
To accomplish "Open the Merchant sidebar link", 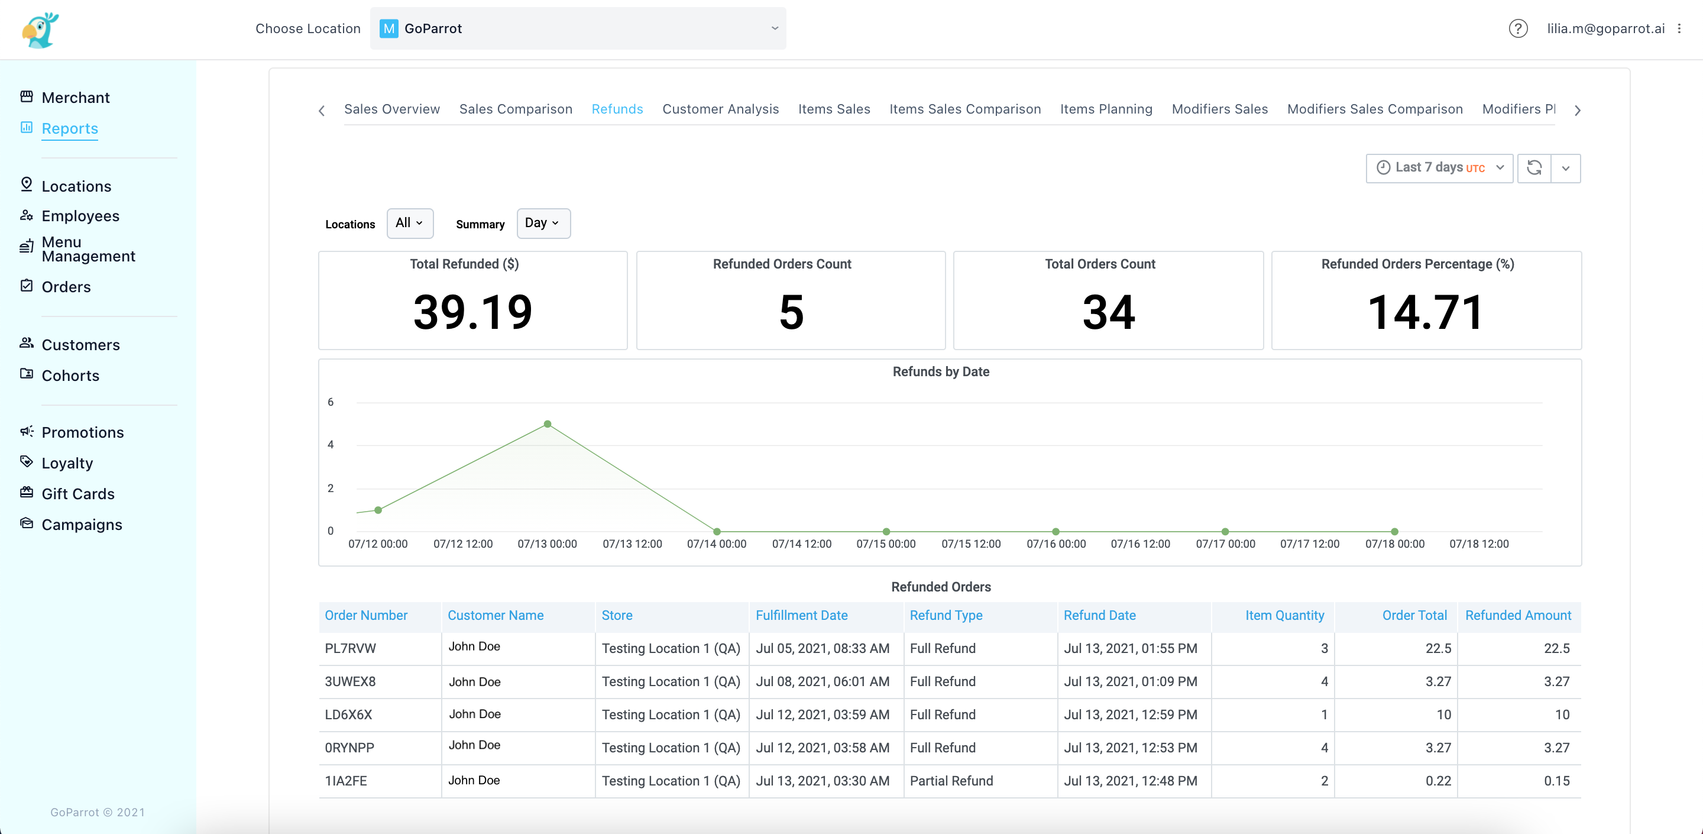I will point(75,97).
